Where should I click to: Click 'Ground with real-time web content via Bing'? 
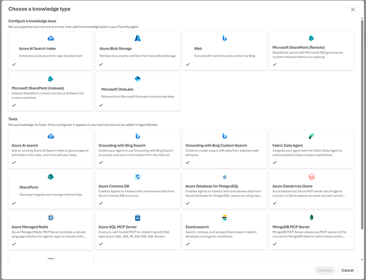pos(225,56)
